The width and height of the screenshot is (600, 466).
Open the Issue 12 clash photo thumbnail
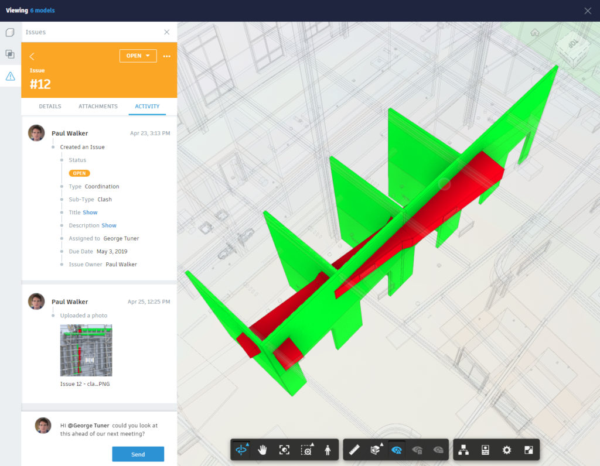point(86,350)
